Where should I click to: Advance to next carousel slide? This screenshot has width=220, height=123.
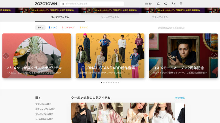click(x=214, y=56)
